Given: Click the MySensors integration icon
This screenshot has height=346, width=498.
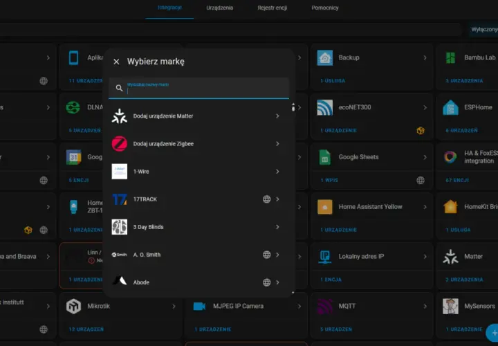Looking at the screenshot, I should click(x=450, y=307).
